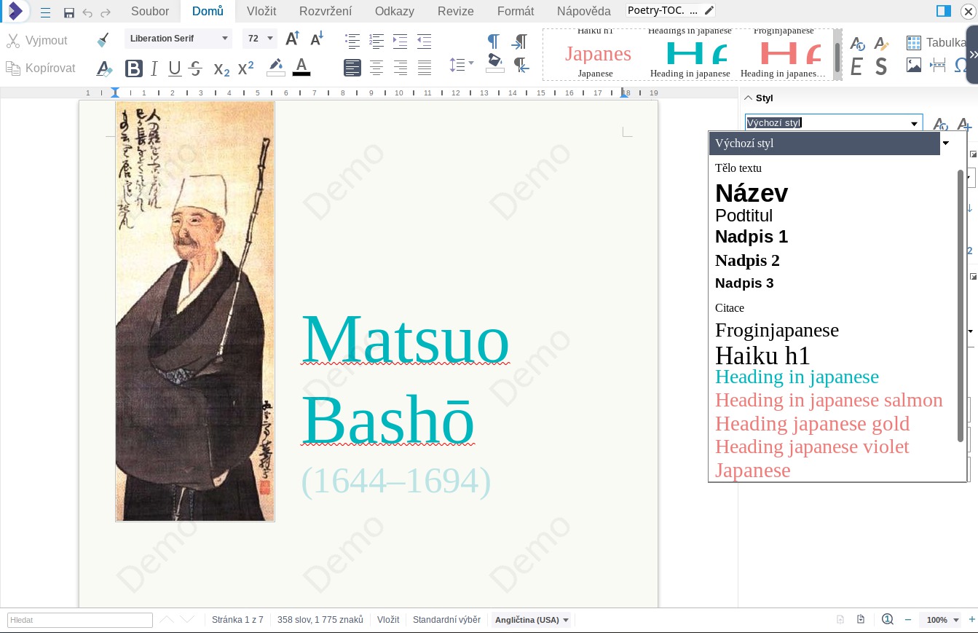Click the font color swatch
The image size is (978, 633).
(x=301, y=68)
